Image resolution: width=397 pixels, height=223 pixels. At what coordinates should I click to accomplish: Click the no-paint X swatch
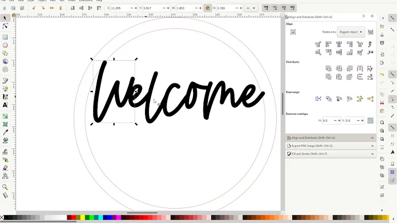(x=2, y=217)
